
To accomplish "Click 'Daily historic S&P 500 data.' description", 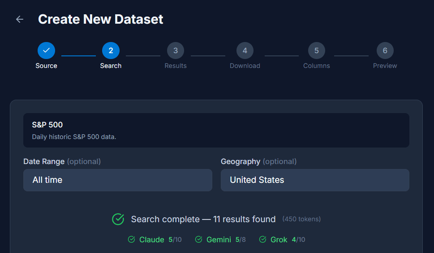I will [x=74, y=137].
